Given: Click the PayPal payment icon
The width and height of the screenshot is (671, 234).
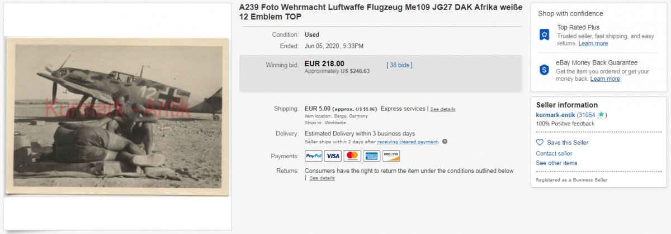Looking at the screenshot, I should click(x=314, y=156).
